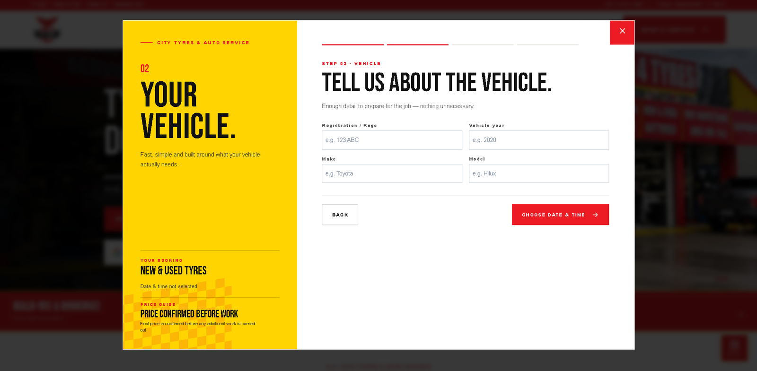This screenshot has width=757, height=371.
Task: Click 'Tell us about the vehicle.' heading
Action: pyautogui.click(x=437, y=82)
